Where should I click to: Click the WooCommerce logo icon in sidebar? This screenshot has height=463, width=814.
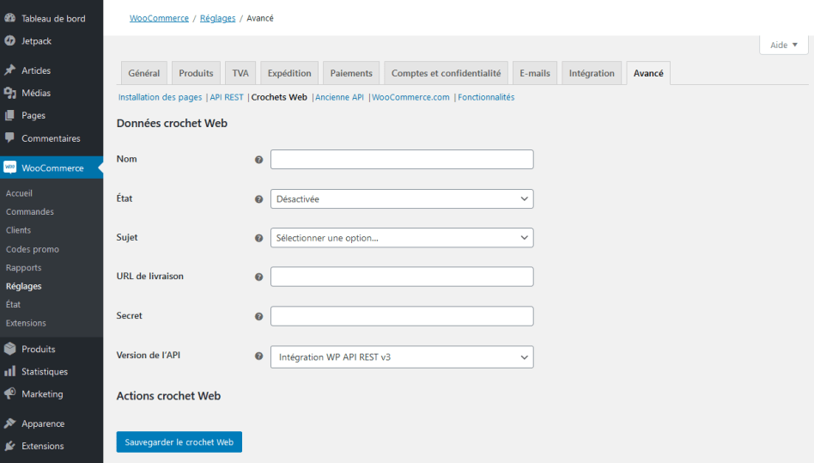(10, 168)
